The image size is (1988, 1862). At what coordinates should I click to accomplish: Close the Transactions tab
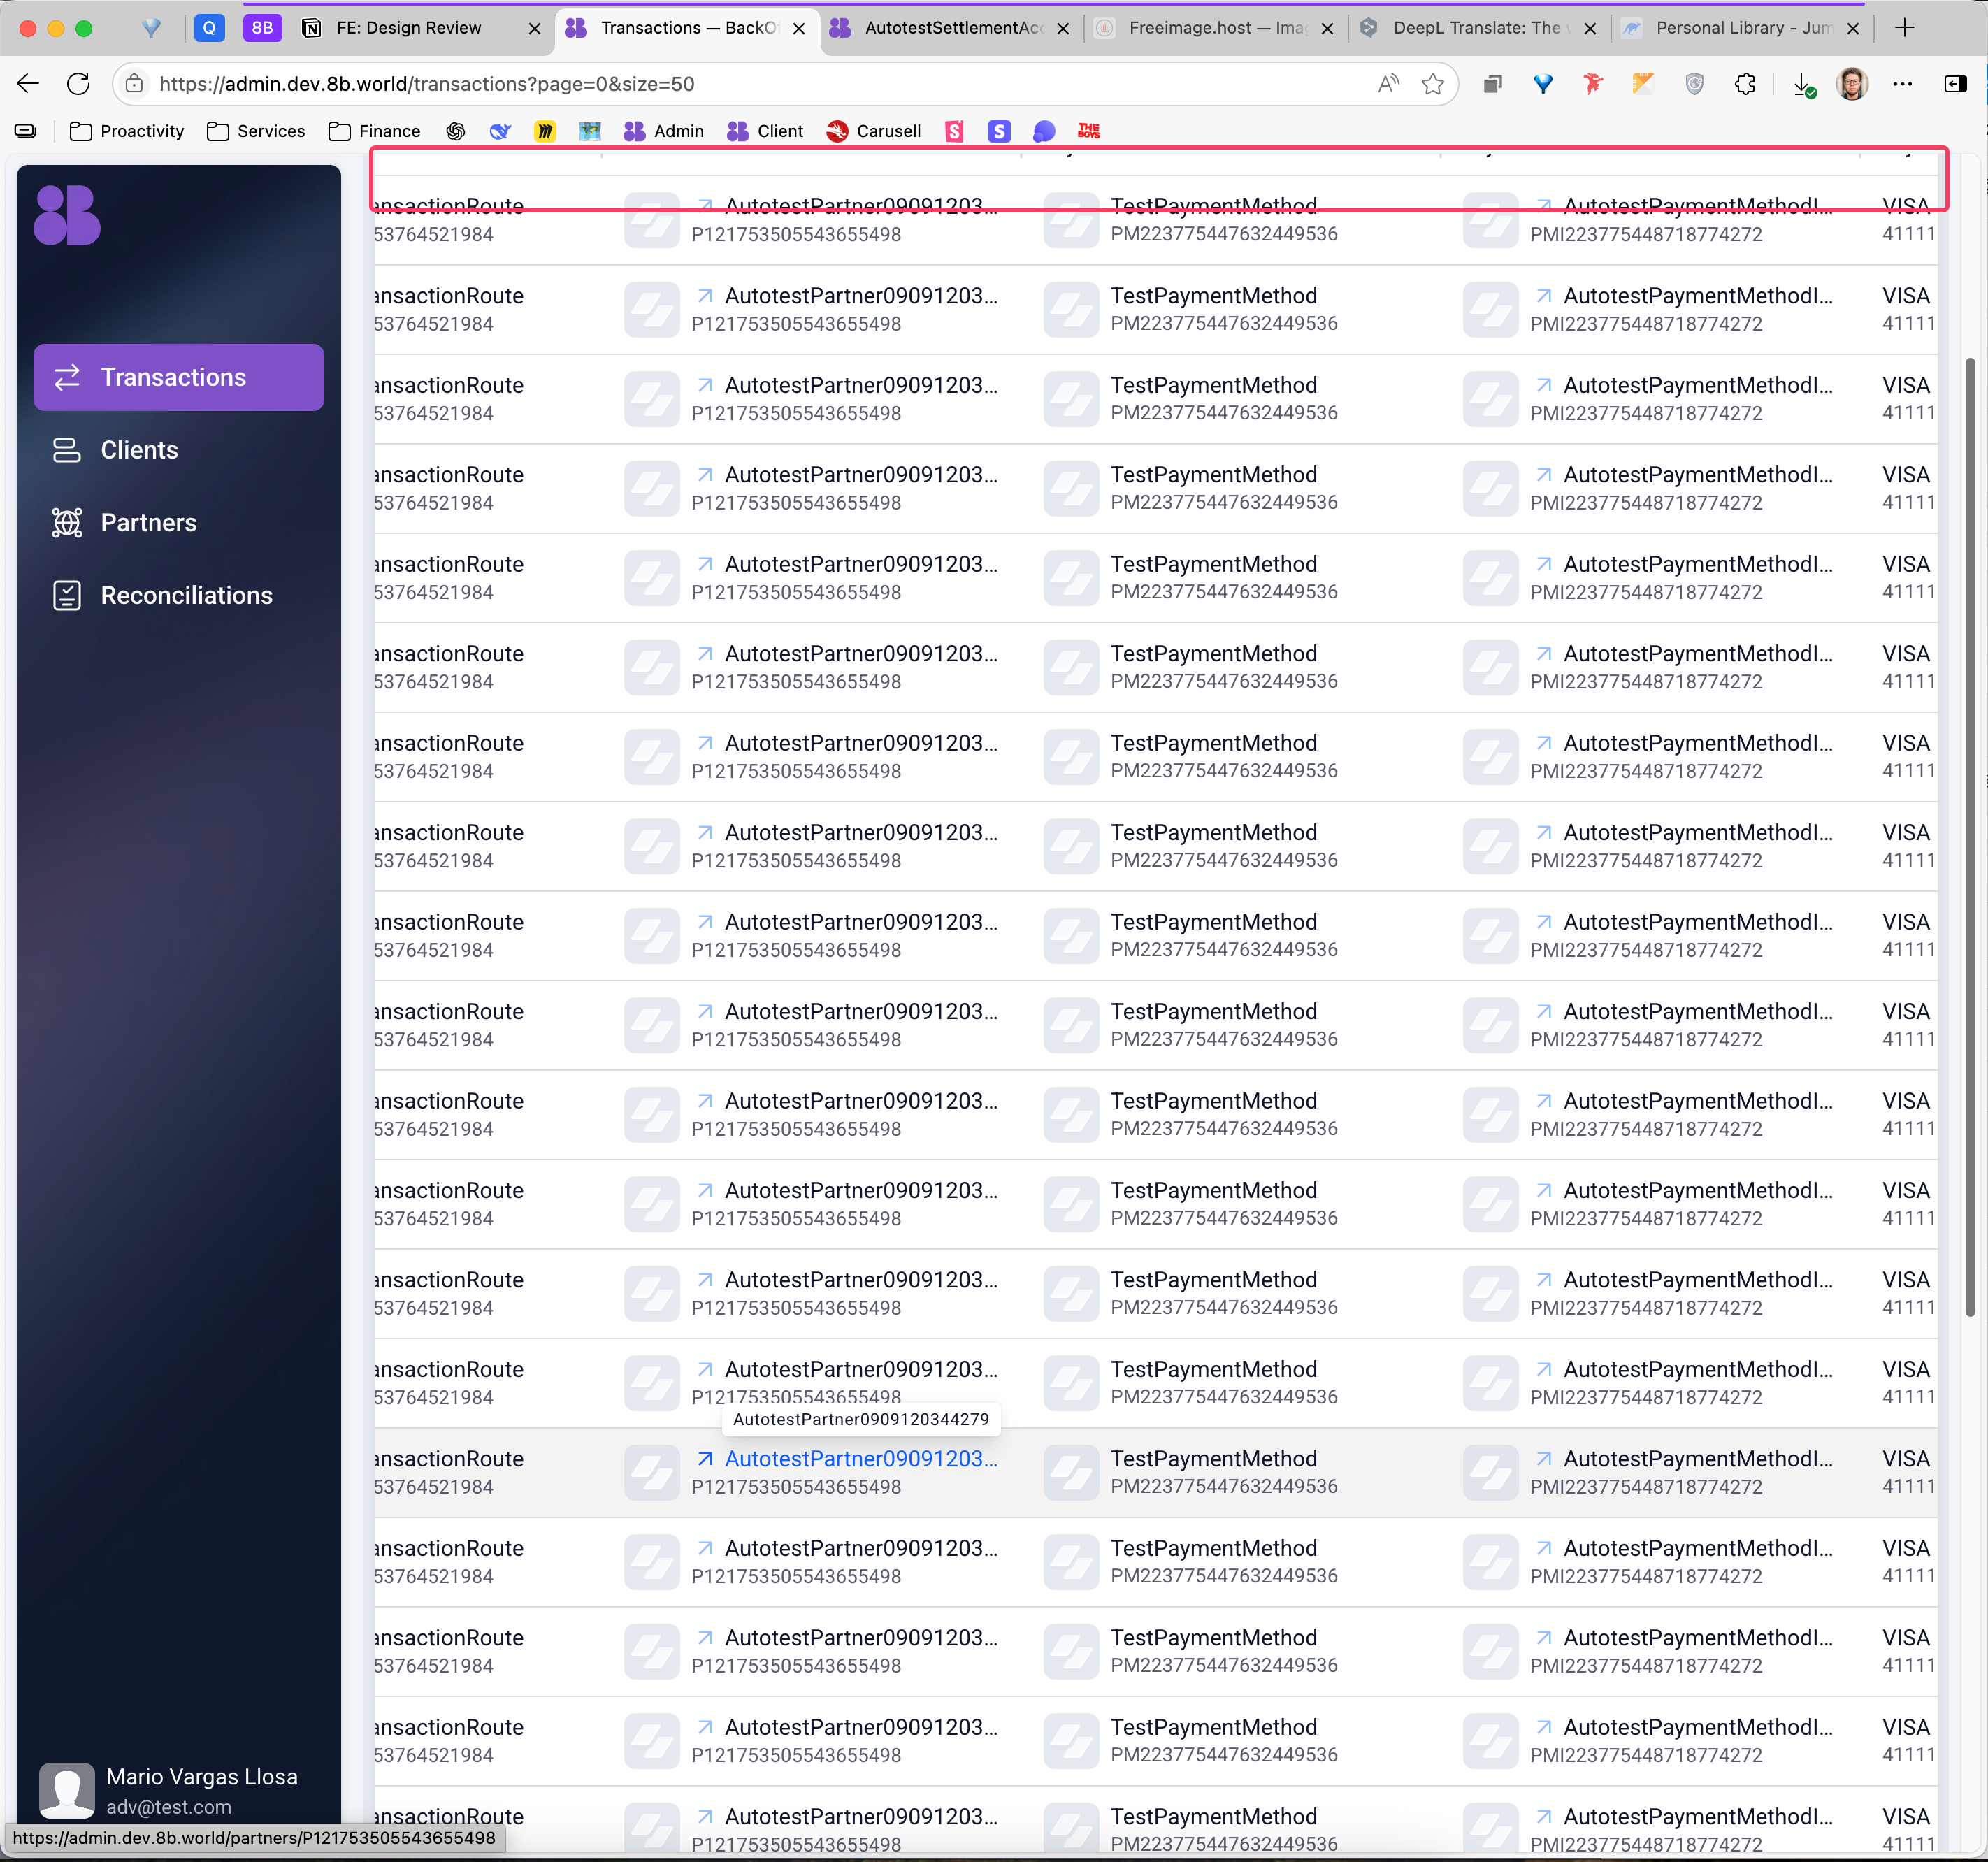(x=799, y=29)
